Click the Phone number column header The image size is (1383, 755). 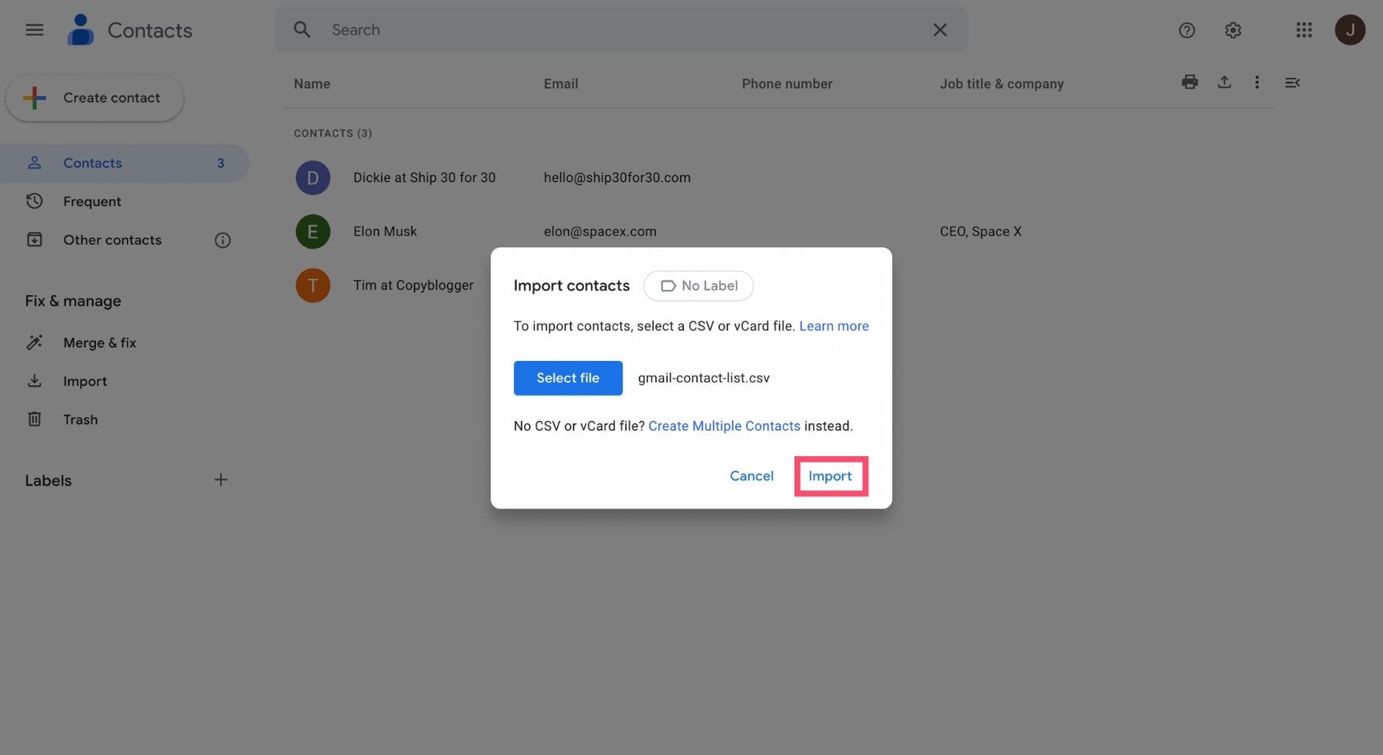787,84
